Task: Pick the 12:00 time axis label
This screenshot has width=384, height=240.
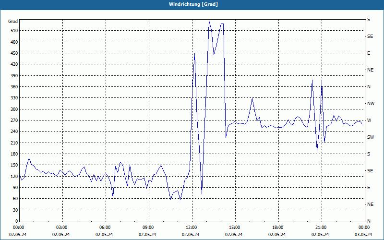Action: click(192, 228)
